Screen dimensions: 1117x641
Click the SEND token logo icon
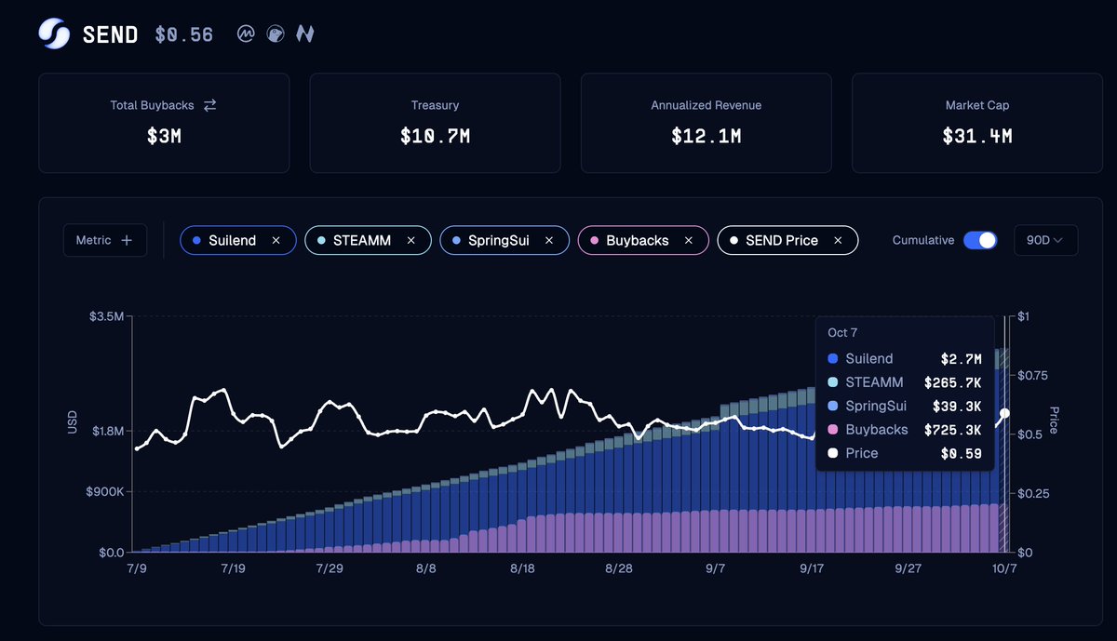pos(53,33)
